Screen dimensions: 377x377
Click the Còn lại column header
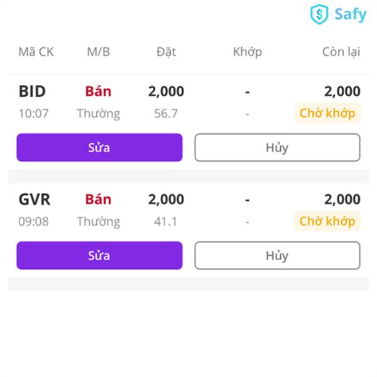341,52
